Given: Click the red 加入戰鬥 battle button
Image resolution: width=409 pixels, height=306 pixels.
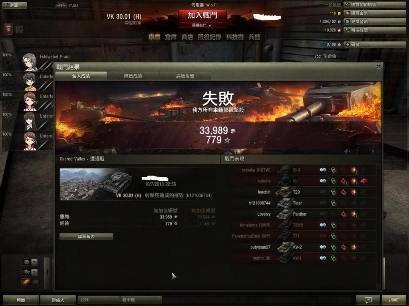Looking at the screenshot, I should click(203, 16).
